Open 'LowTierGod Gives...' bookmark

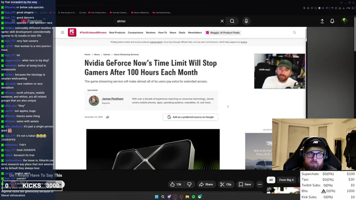coord(162,12)
